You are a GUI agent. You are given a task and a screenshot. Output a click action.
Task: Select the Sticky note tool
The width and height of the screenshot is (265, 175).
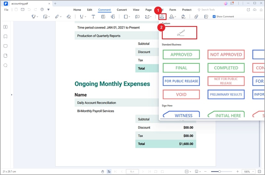pos(137,16)
